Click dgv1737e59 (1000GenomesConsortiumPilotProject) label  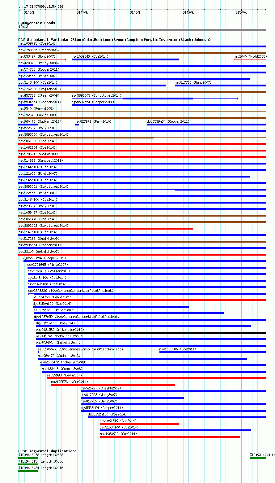pos(77,317)
